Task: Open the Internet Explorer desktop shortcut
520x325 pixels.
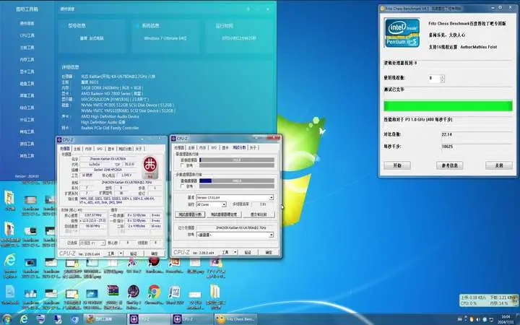Action: coord(9,260)
